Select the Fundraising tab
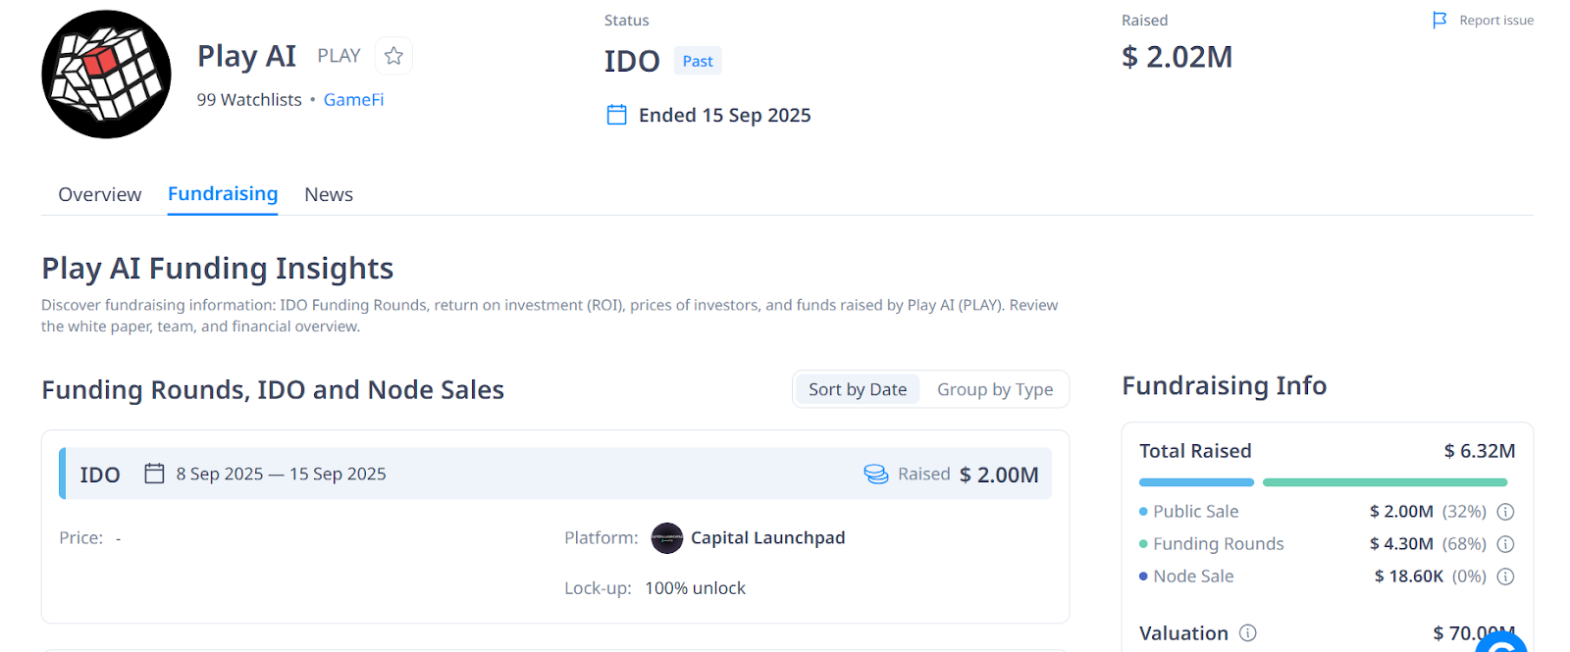The height and width of the screenshot is (652, 1570). tap(223, 194)
